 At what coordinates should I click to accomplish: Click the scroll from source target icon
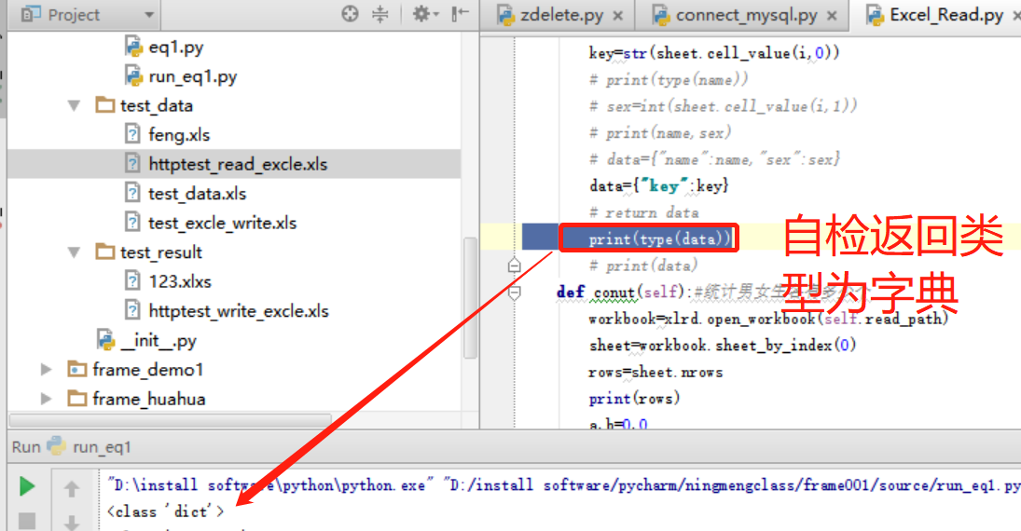[x=350, y=14]
